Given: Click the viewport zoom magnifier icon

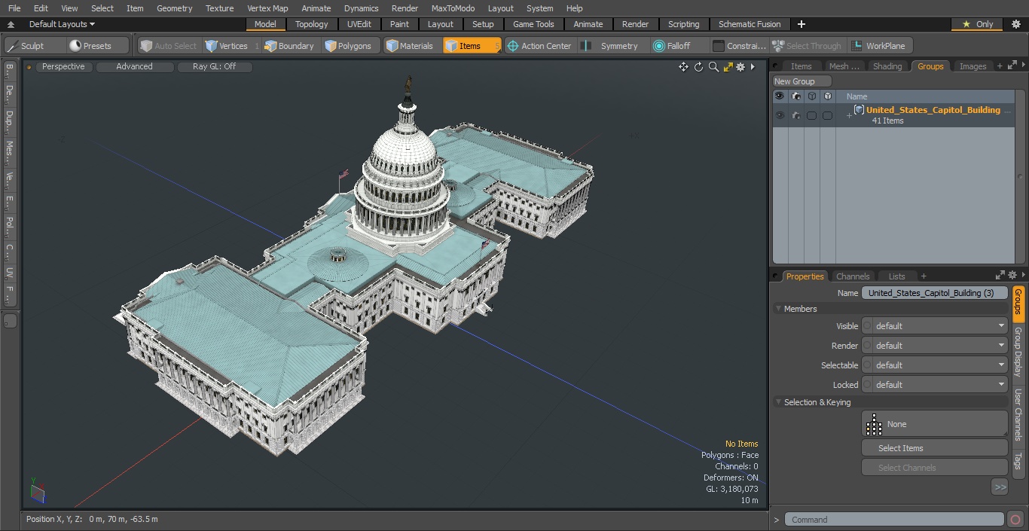Looking at the screenshot, I should tap(713, 67).
